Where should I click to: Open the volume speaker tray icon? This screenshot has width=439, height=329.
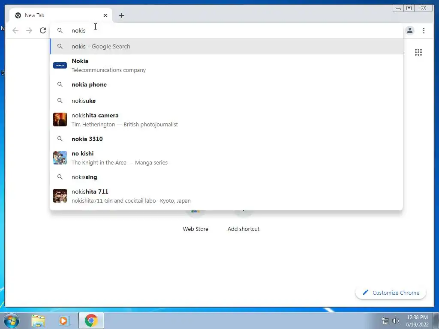396,321
